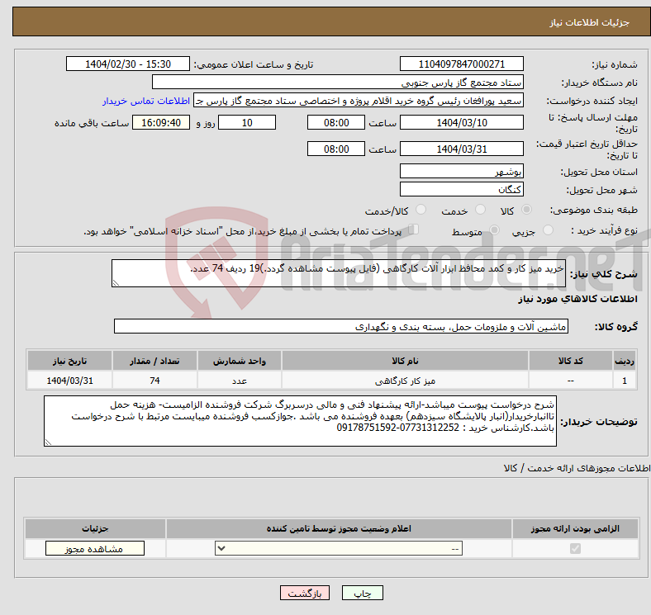Screen dimensions: 651x615
Task: Click the تعداد / مقدار column header
Action: tap(154, 361)
